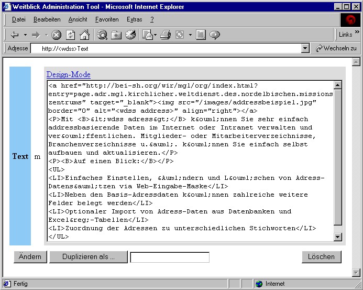Click the Internet Explorer throbber logo

(350, 19)
